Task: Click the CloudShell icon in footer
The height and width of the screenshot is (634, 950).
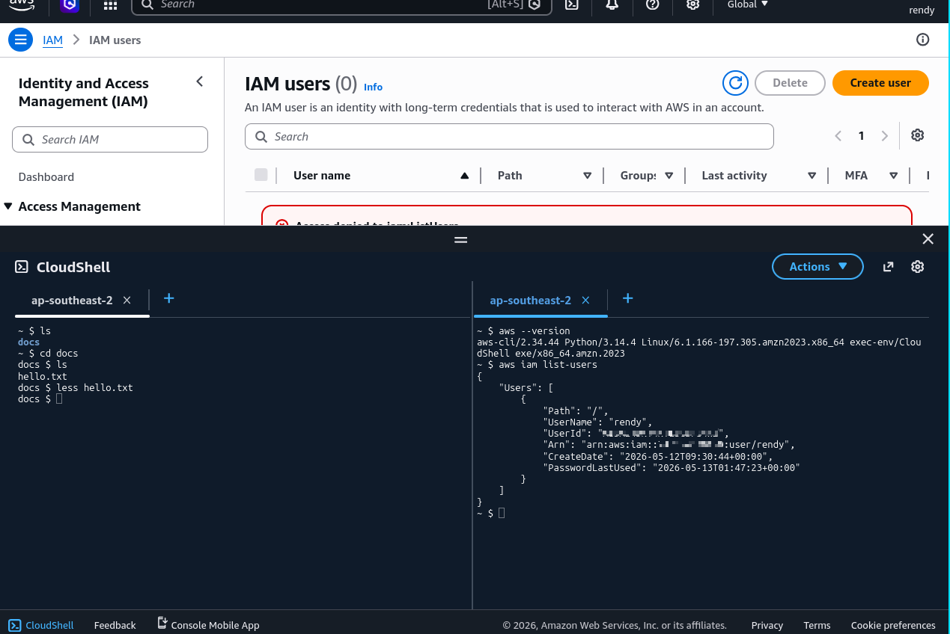Action: 15,625
